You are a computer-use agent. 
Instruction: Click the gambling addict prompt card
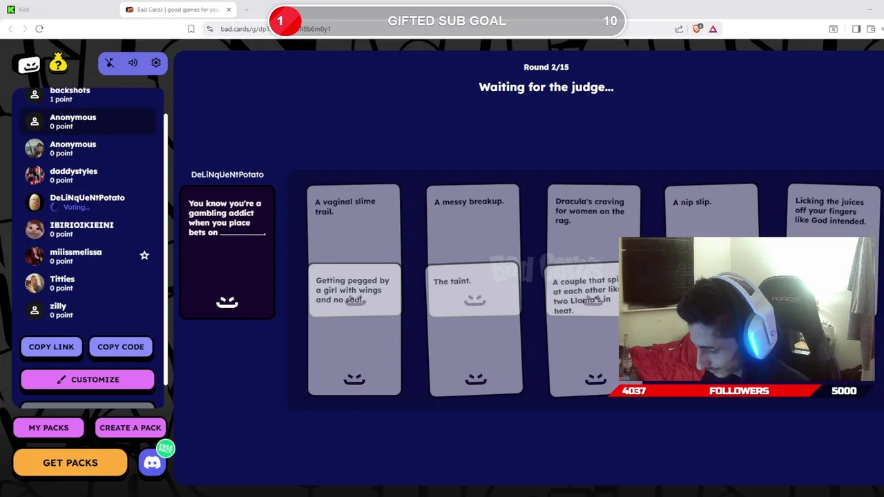tap(227, 253)
